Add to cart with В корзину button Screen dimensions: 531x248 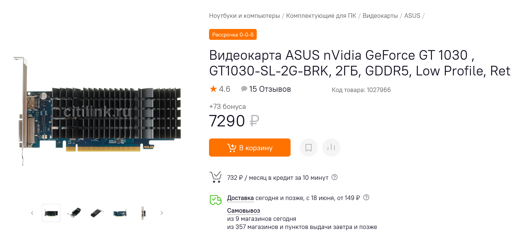pyautogui.click(x=249, y=148)
